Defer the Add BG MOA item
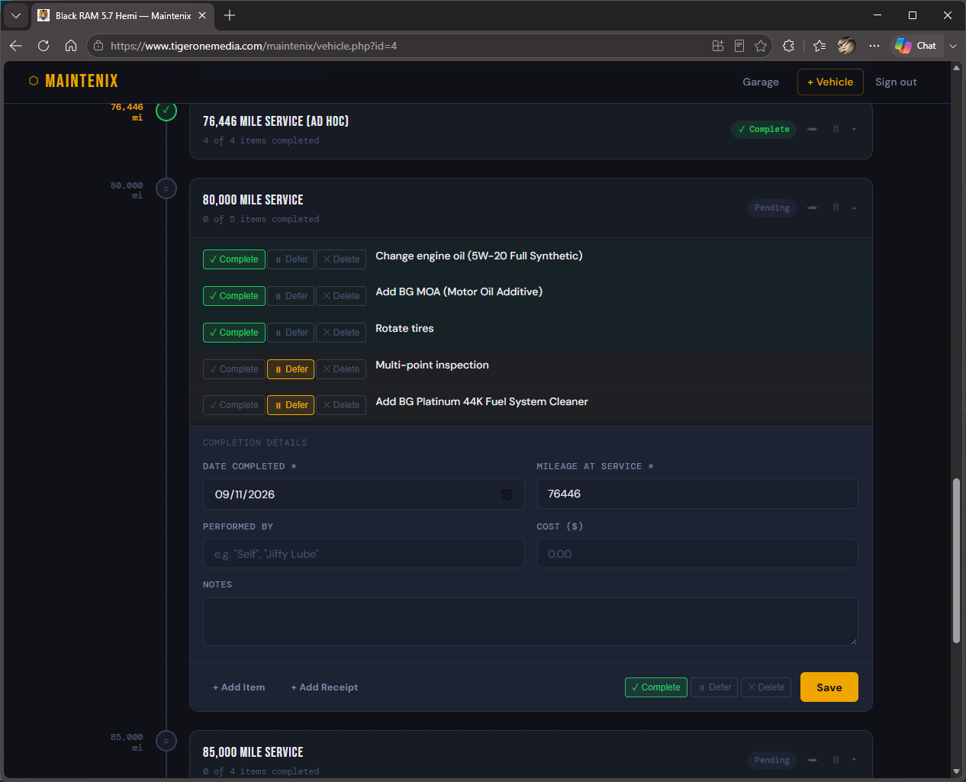 pyautogui.click(x=291, y=296)
